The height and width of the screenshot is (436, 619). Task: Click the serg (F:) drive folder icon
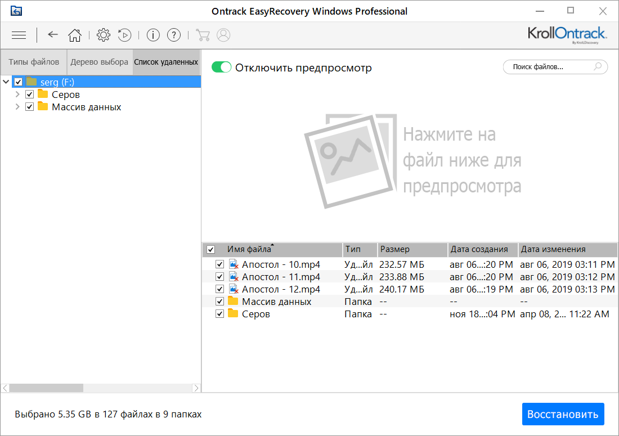click(x=32, y=82)
